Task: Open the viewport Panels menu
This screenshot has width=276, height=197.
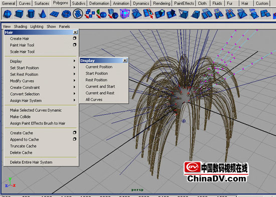Action: tap(64, 27)
